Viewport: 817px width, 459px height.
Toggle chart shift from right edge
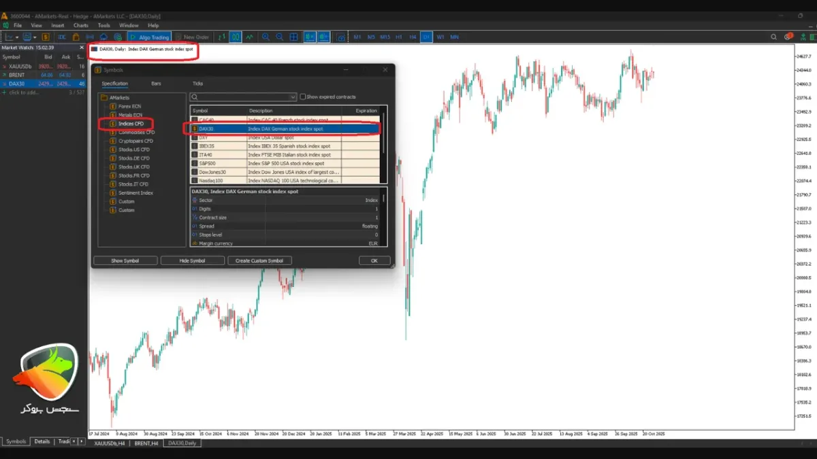323,37
